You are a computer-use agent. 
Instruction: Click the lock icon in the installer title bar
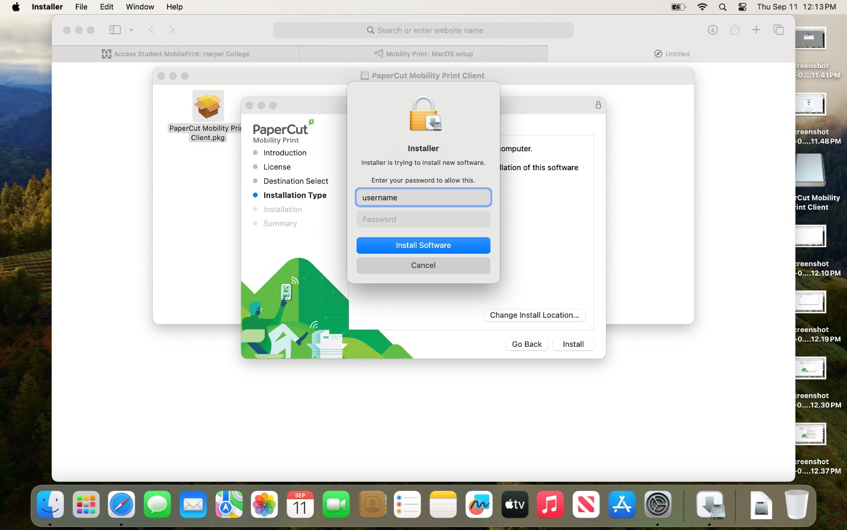[x=598, y=104]
